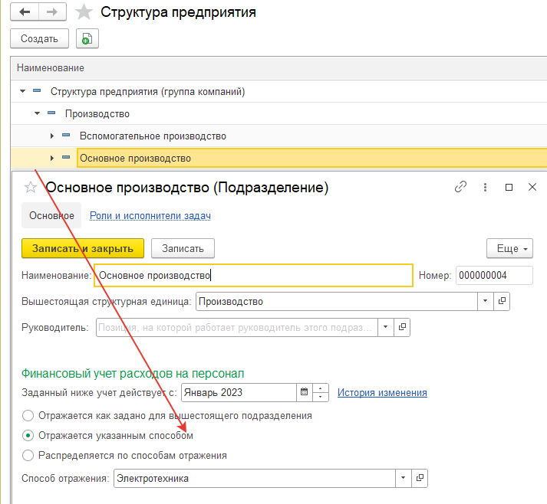The width and height of the screenshot is (547, 504).
Task: Collapse the Производство tree node
Action: coord(38,113)
